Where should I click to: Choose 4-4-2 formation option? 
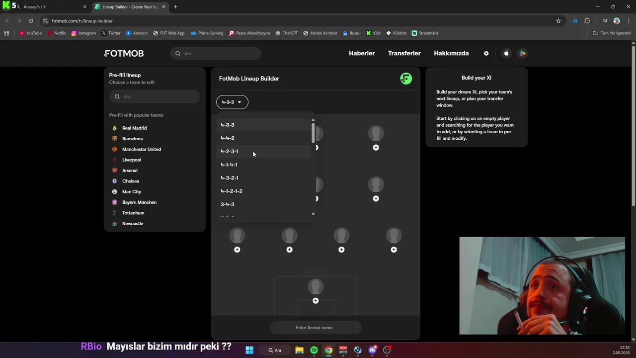pyautogui.click(x=264, y=138)
